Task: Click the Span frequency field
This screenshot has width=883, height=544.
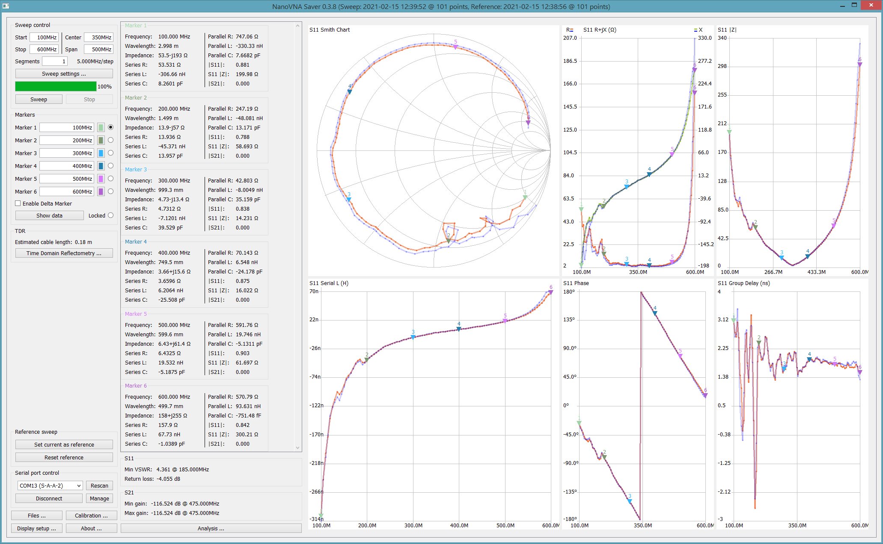Action: (98, 49)
